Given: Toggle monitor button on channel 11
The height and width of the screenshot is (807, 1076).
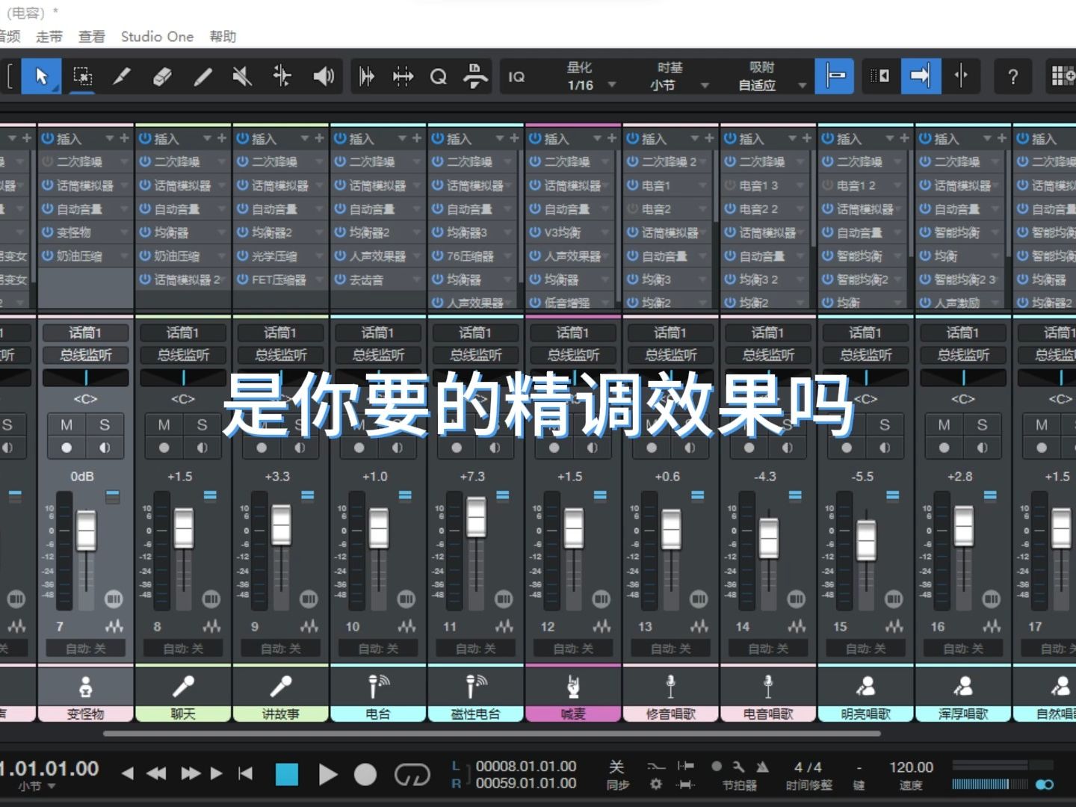Looking at the screenshot, I should tap(494, 448).
